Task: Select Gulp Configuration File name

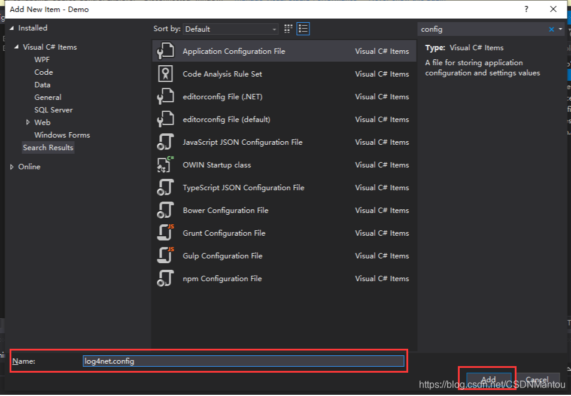Action: coord(223,256)
